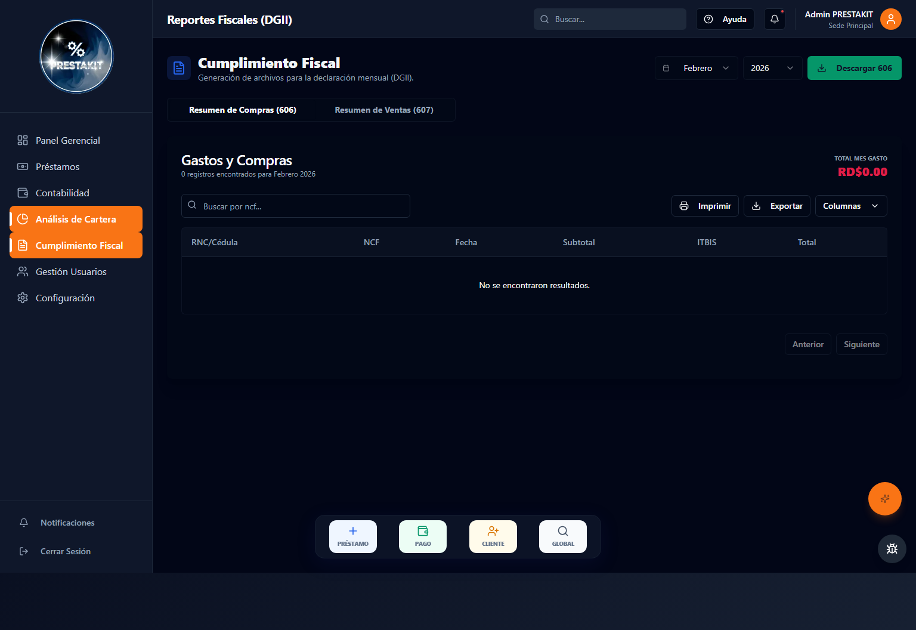Image resolution: width=916 pixels, height=630 pixels.
Task: Click download icon in Descargar 606 button
Action: pyautogui.click(x=822, y=68)
